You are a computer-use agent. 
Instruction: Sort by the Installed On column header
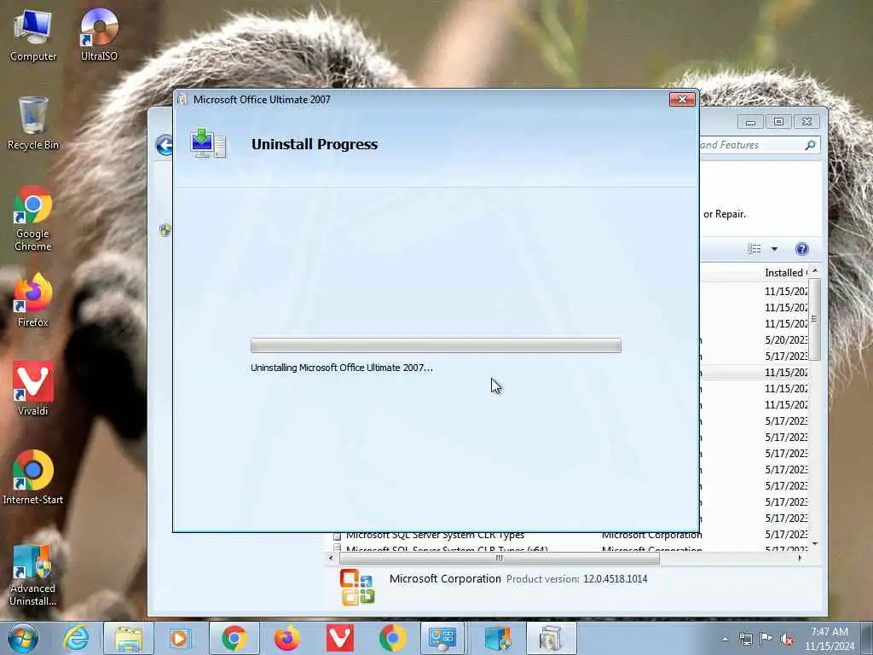coord(784,273)
